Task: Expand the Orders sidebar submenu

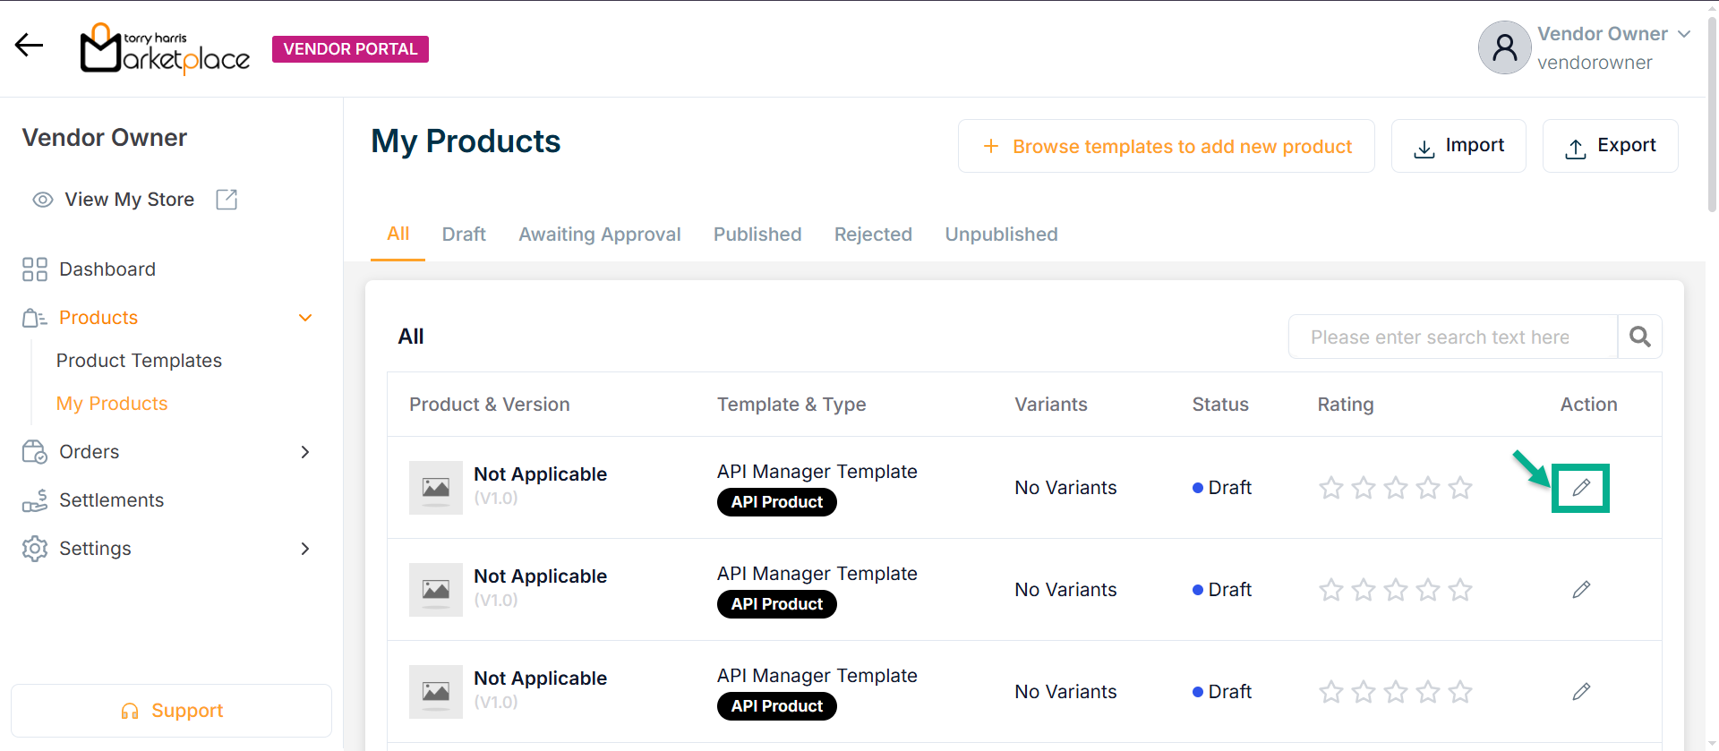Action: click(x=305, y=452)
